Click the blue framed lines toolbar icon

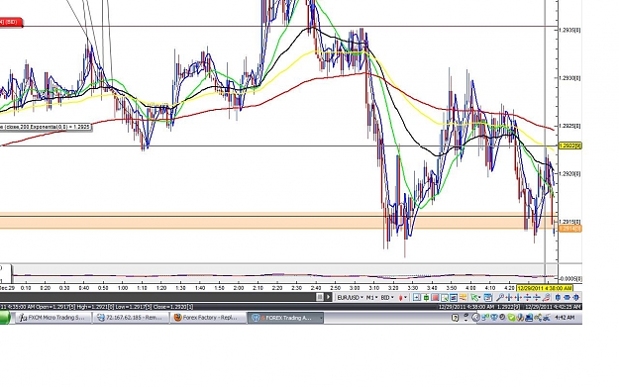tap(454, 298)
